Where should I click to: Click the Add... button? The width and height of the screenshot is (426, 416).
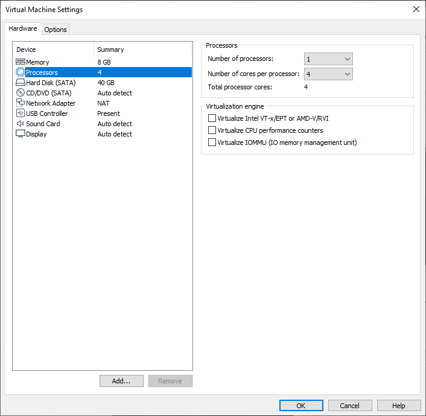(x=121, y=381)
